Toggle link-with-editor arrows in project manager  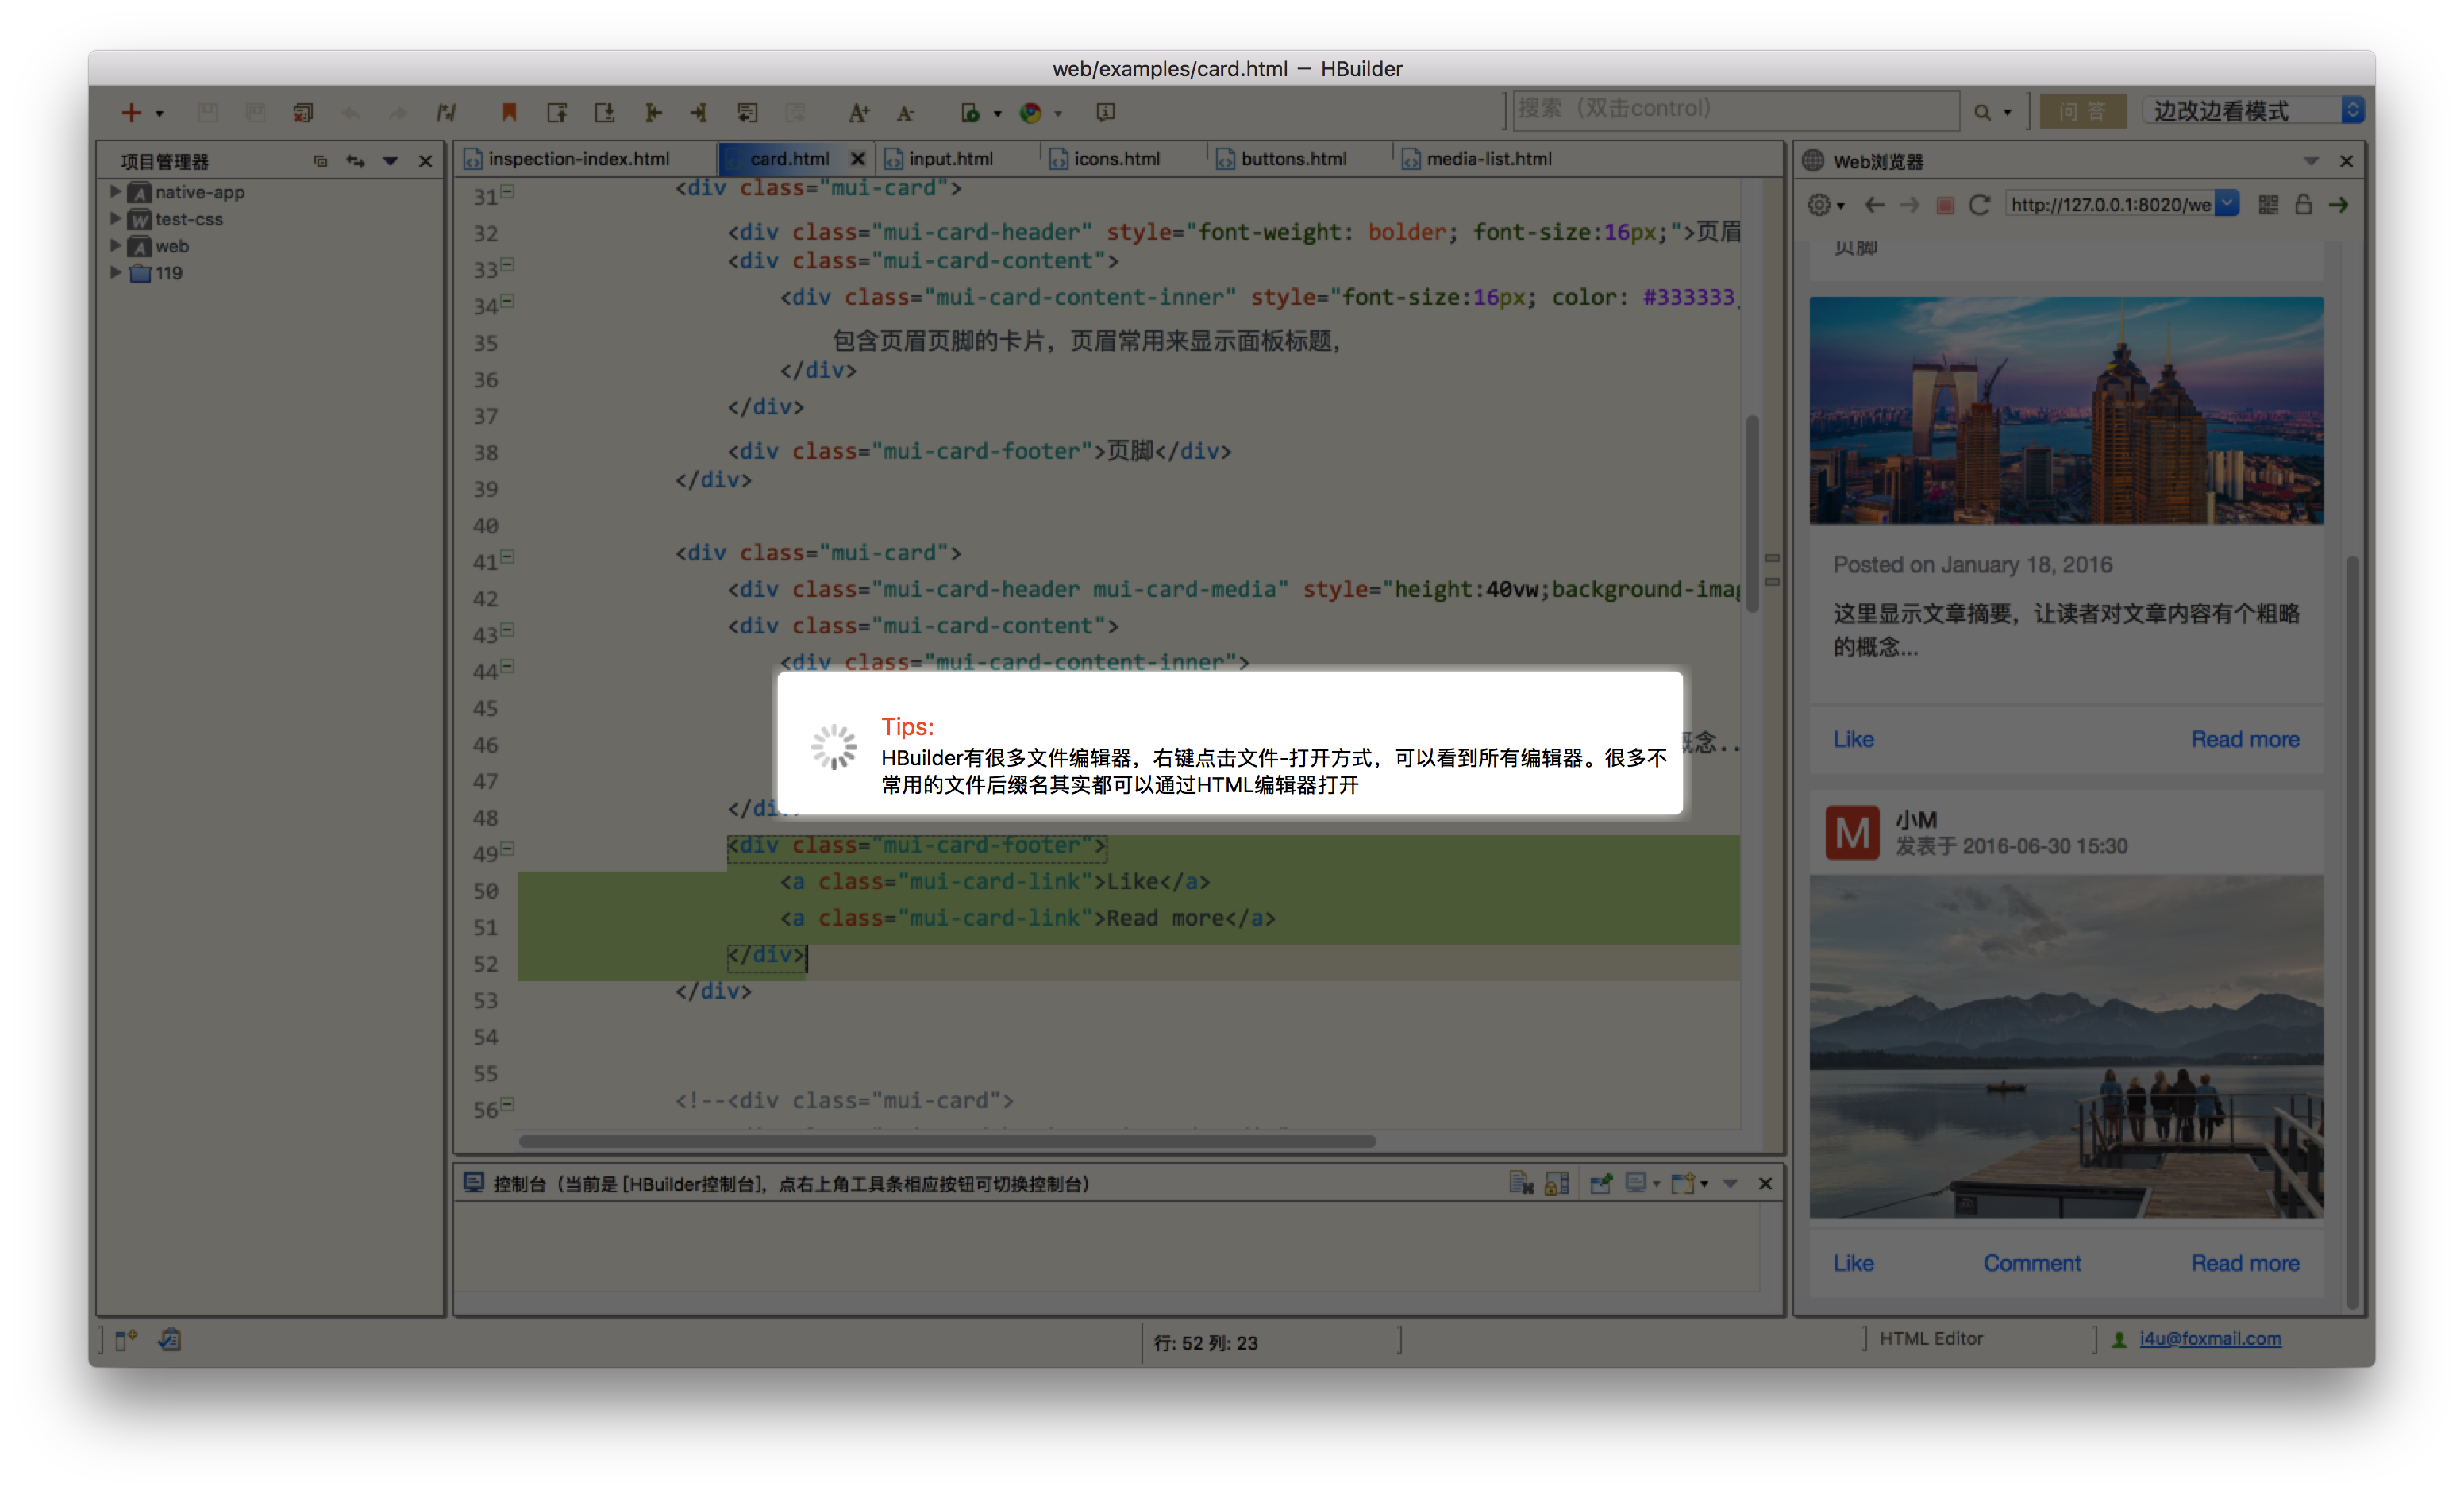tap(355, 161)
